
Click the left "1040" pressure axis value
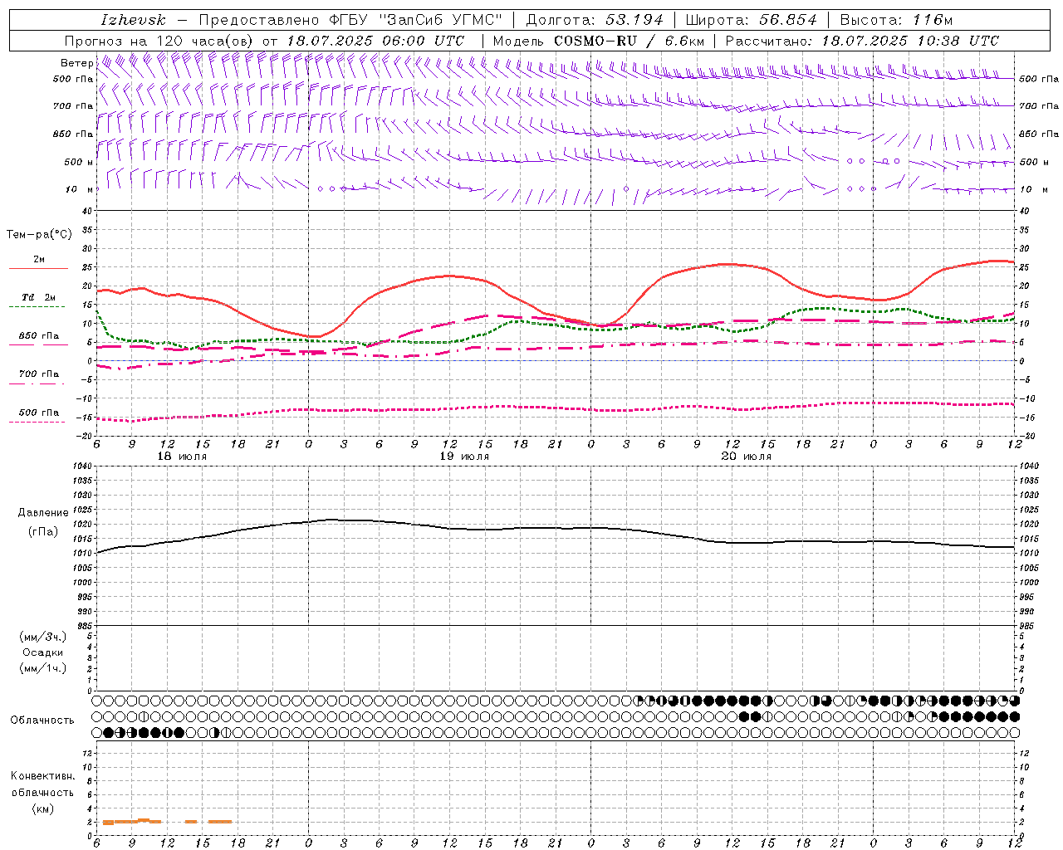click(81, 467)
